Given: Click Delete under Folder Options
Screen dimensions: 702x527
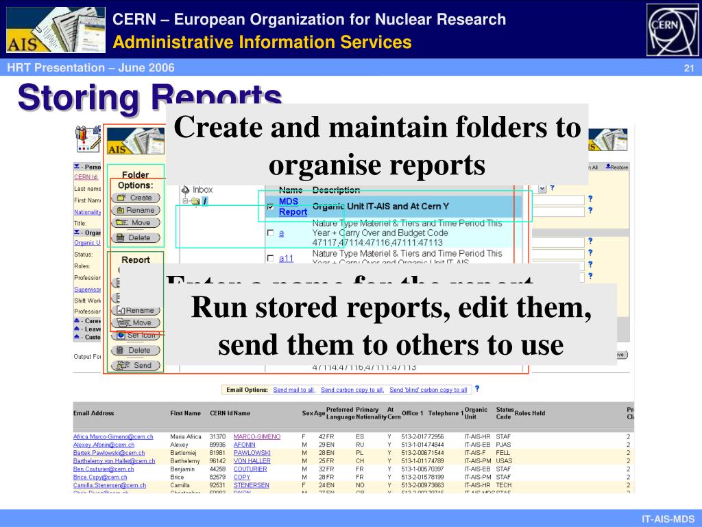Looking at the screenshot, I should pos(136,237).
